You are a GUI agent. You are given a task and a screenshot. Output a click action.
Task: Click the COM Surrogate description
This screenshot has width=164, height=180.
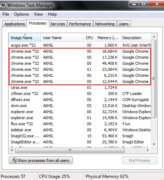coord(135,100)
